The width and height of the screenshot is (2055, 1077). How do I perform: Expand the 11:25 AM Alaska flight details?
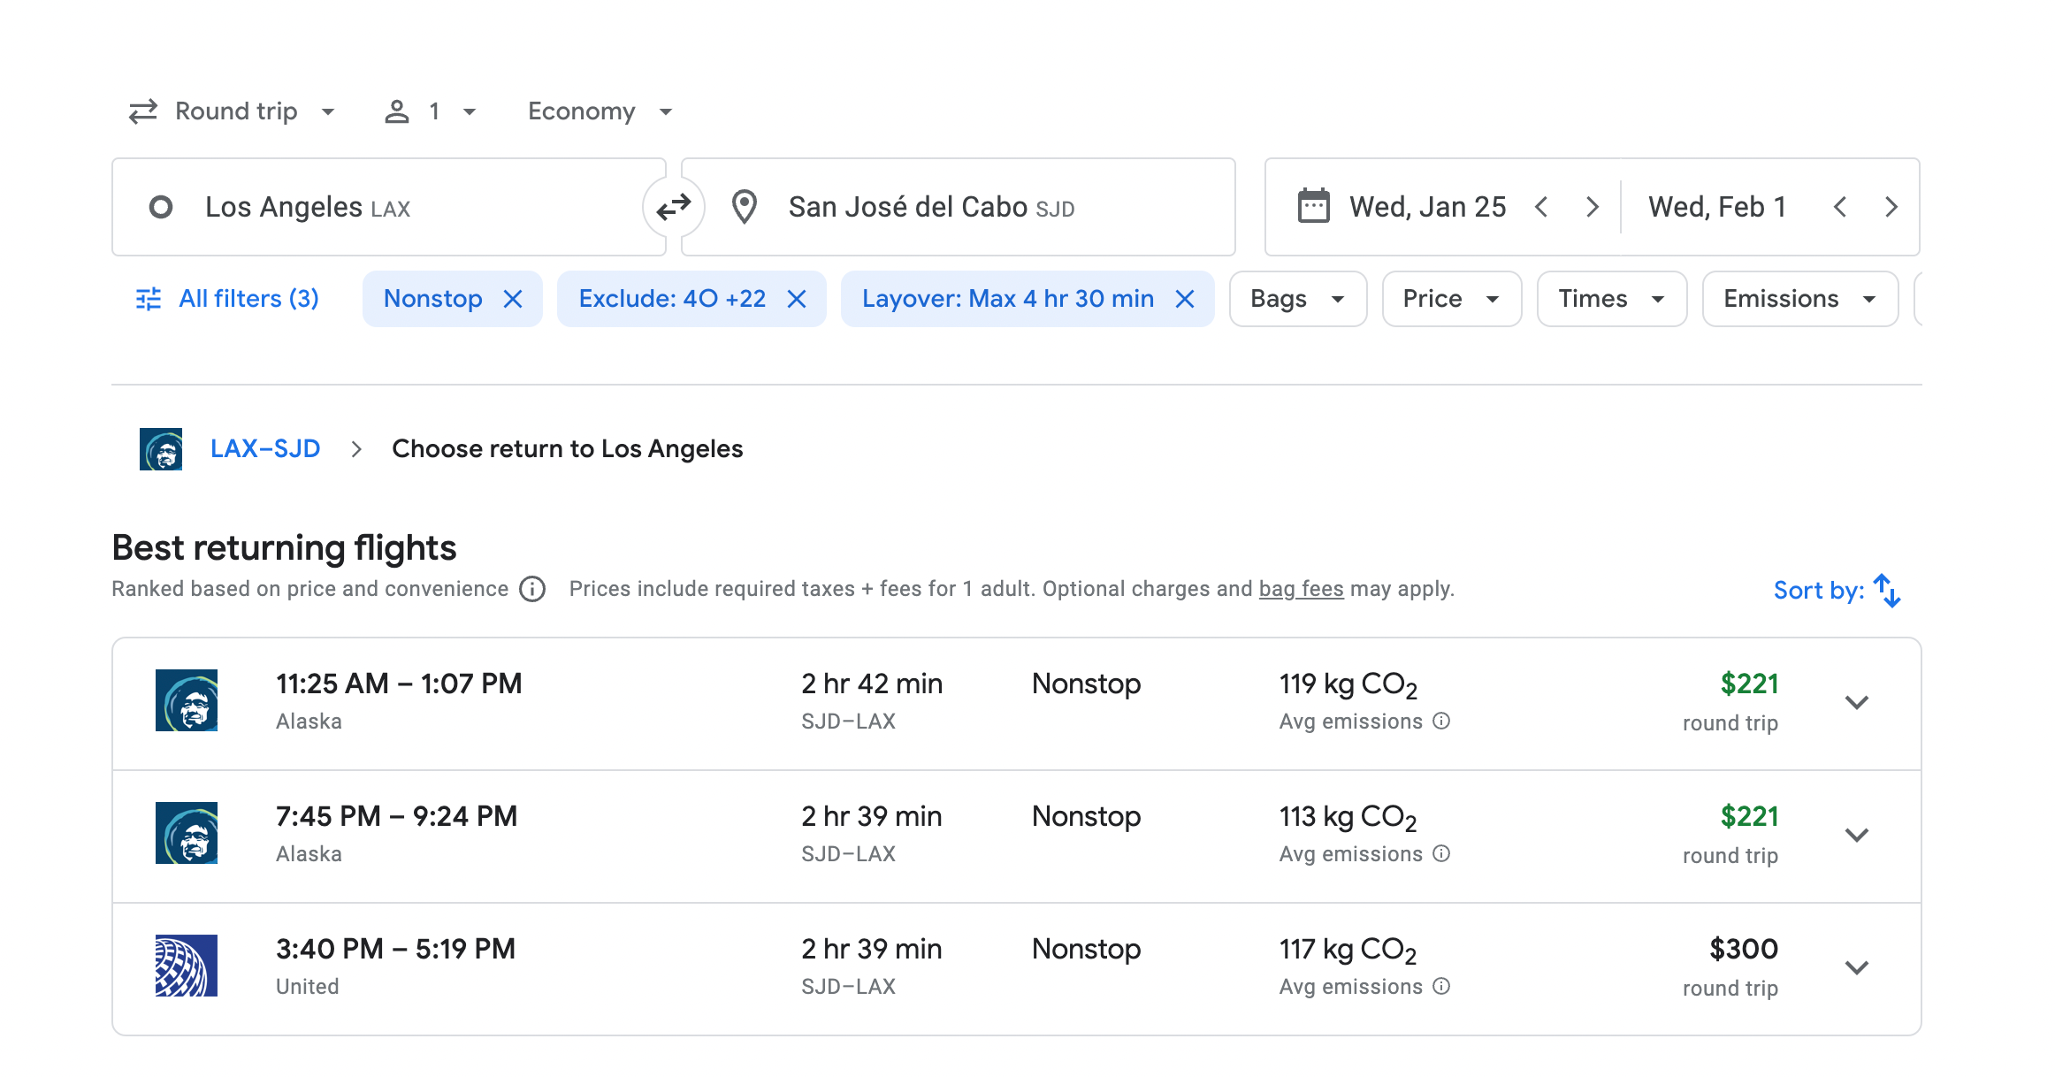coord(1856,703)
